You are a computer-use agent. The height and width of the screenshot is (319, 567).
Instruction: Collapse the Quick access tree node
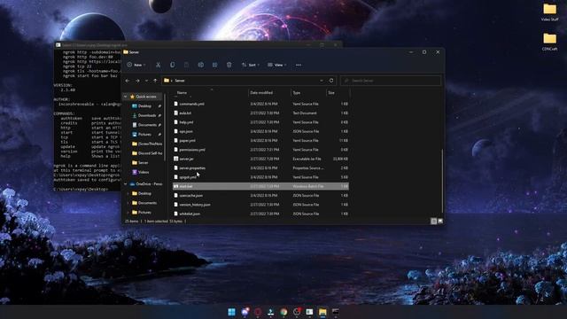[125, 97]
